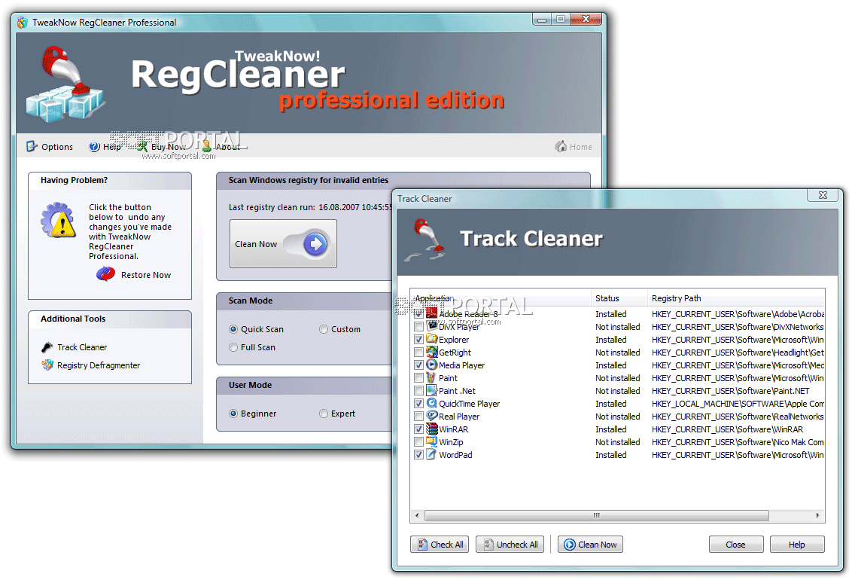852x583 pixels.
Task: Uncheck the WinRAR checkbox
Action: (x=418, y=429)
